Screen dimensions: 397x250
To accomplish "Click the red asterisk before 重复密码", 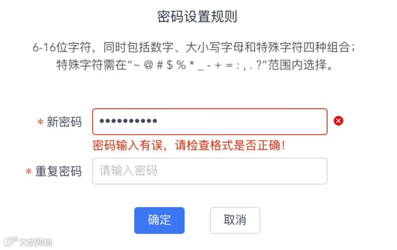I will (28, 172).
